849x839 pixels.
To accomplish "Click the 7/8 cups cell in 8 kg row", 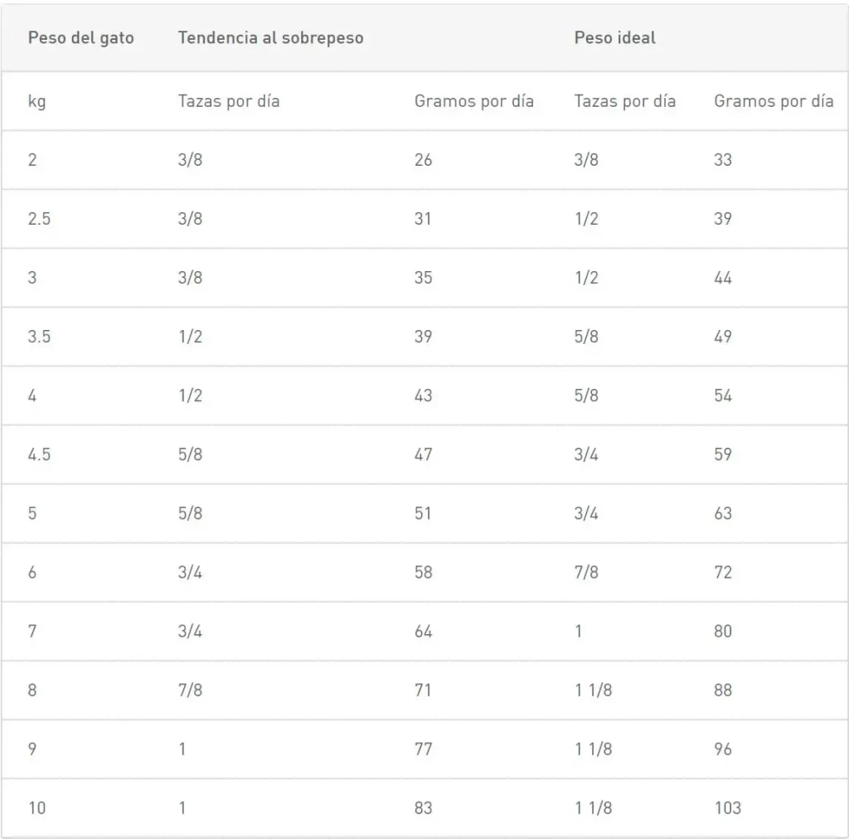I will coord(190,690).
